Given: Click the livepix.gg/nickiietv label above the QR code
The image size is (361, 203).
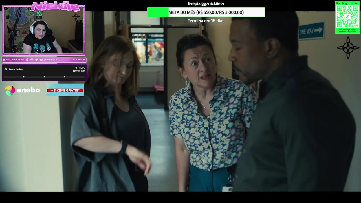Looking at the screenshot, I should click(x=347, y=3).
